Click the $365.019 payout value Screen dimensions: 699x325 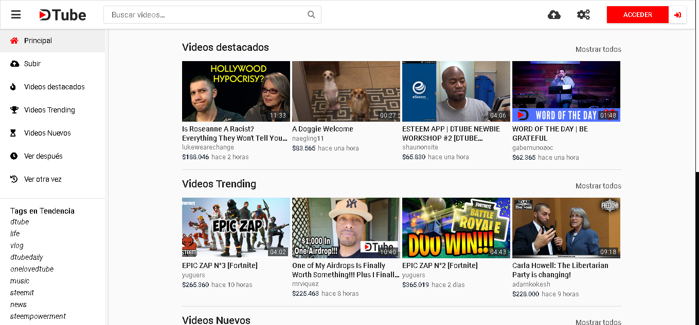click(x=416, y=285)
